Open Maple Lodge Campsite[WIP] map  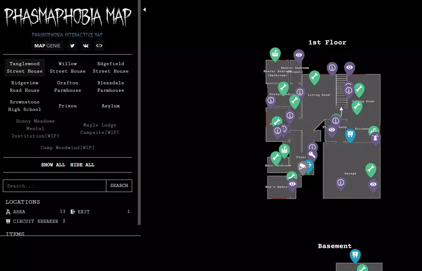point(100,129)
